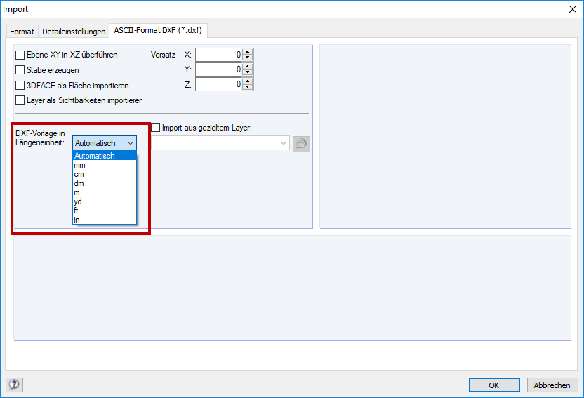Decrease the Versatz Y value

click(x=248, y=72)
